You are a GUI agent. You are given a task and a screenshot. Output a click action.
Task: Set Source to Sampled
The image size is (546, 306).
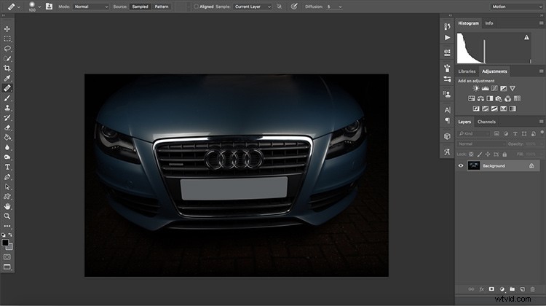pyautogui.click(x=140, y=7)
